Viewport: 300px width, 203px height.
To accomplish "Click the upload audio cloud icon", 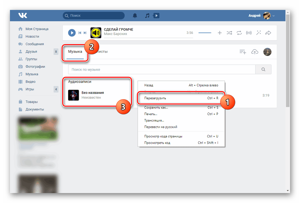I will (x=255, y=52).
